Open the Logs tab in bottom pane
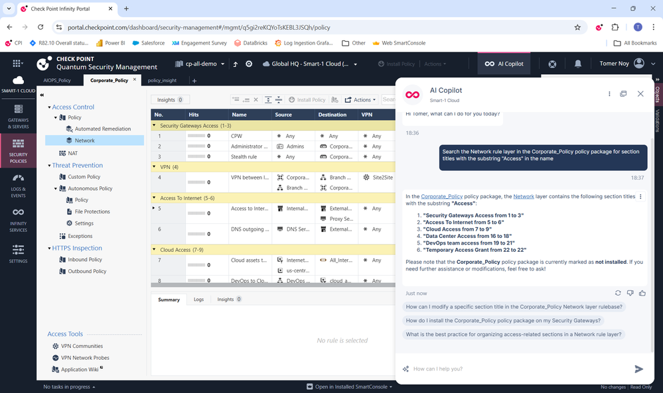Viewport: 663px width, 393px height. [x=198, y=300]
